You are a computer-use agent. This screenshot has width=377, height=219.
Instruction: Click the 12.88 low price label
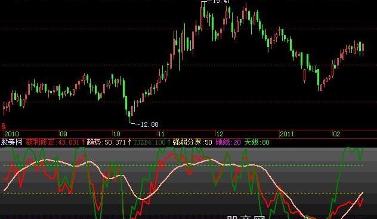(149, 124)
